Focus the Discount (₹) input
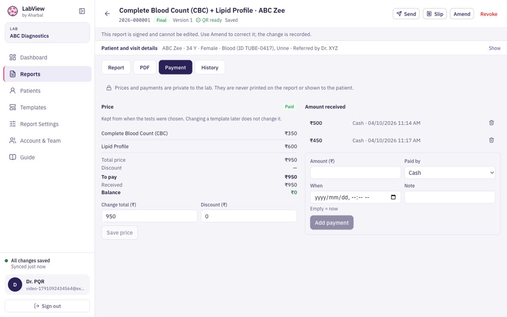Image resolution: width=507 pixels, height=317 pixels. [x=248, y=216]
